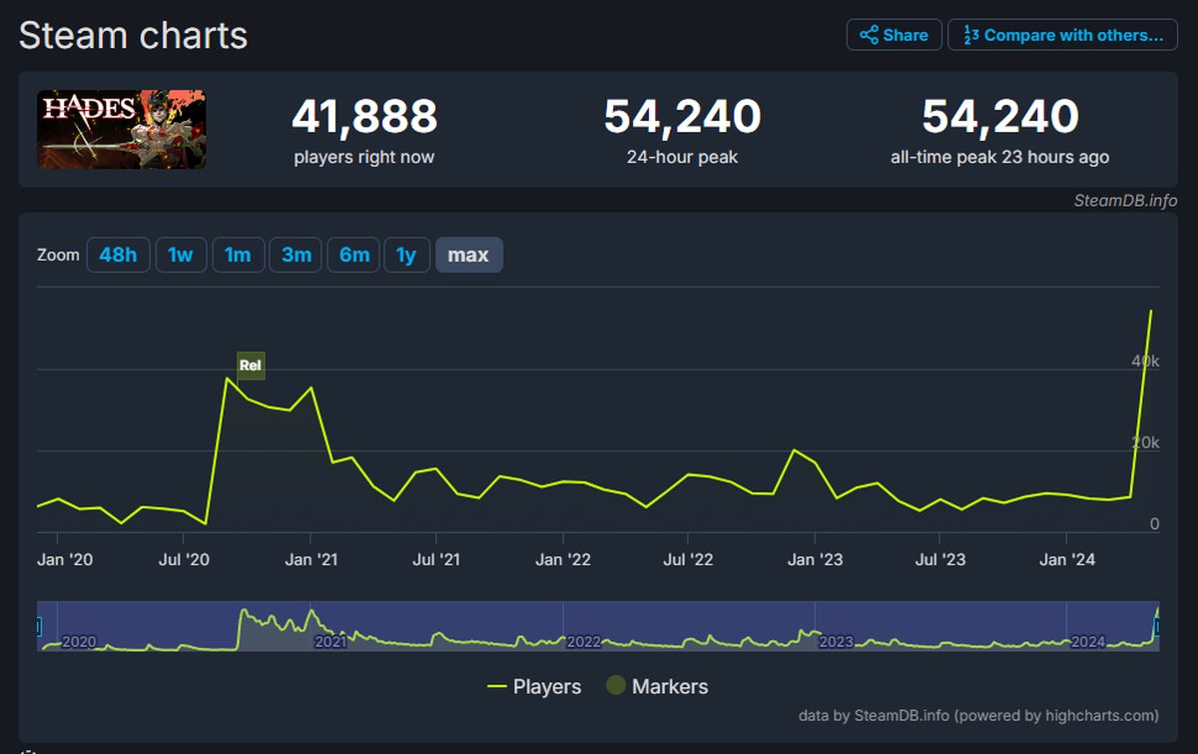
Task: Switch to the 1w zoom preset
Action: click(x=181, y=255)
